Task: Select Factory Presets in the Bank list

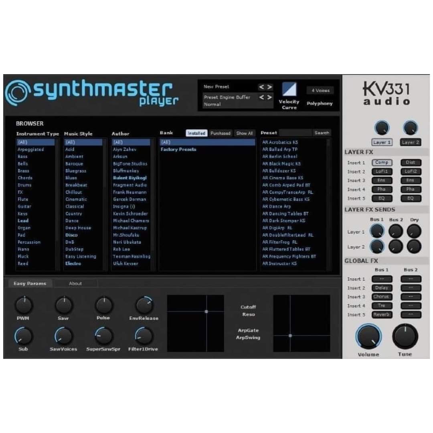Action: coord(178,150)
